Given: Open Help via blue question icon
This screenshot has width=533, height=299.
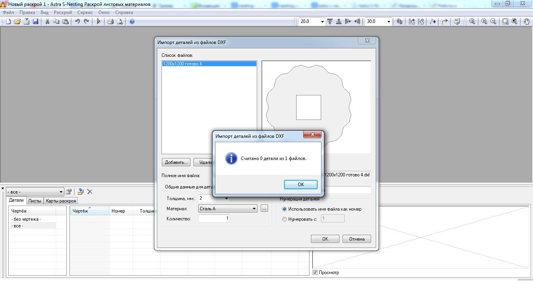Looking at the screenshot, I should (132, 22).
